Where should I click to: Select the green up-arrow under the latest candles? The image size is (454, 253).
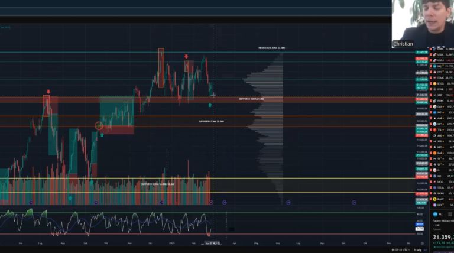click(210, 105)
